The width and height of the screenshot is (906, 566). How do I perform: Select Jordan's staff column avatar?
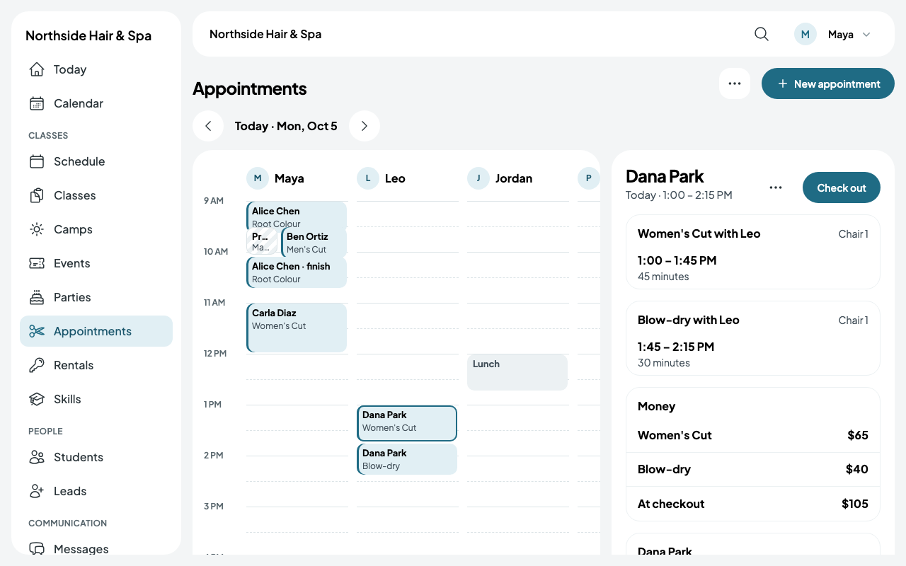tap(478, 178)
